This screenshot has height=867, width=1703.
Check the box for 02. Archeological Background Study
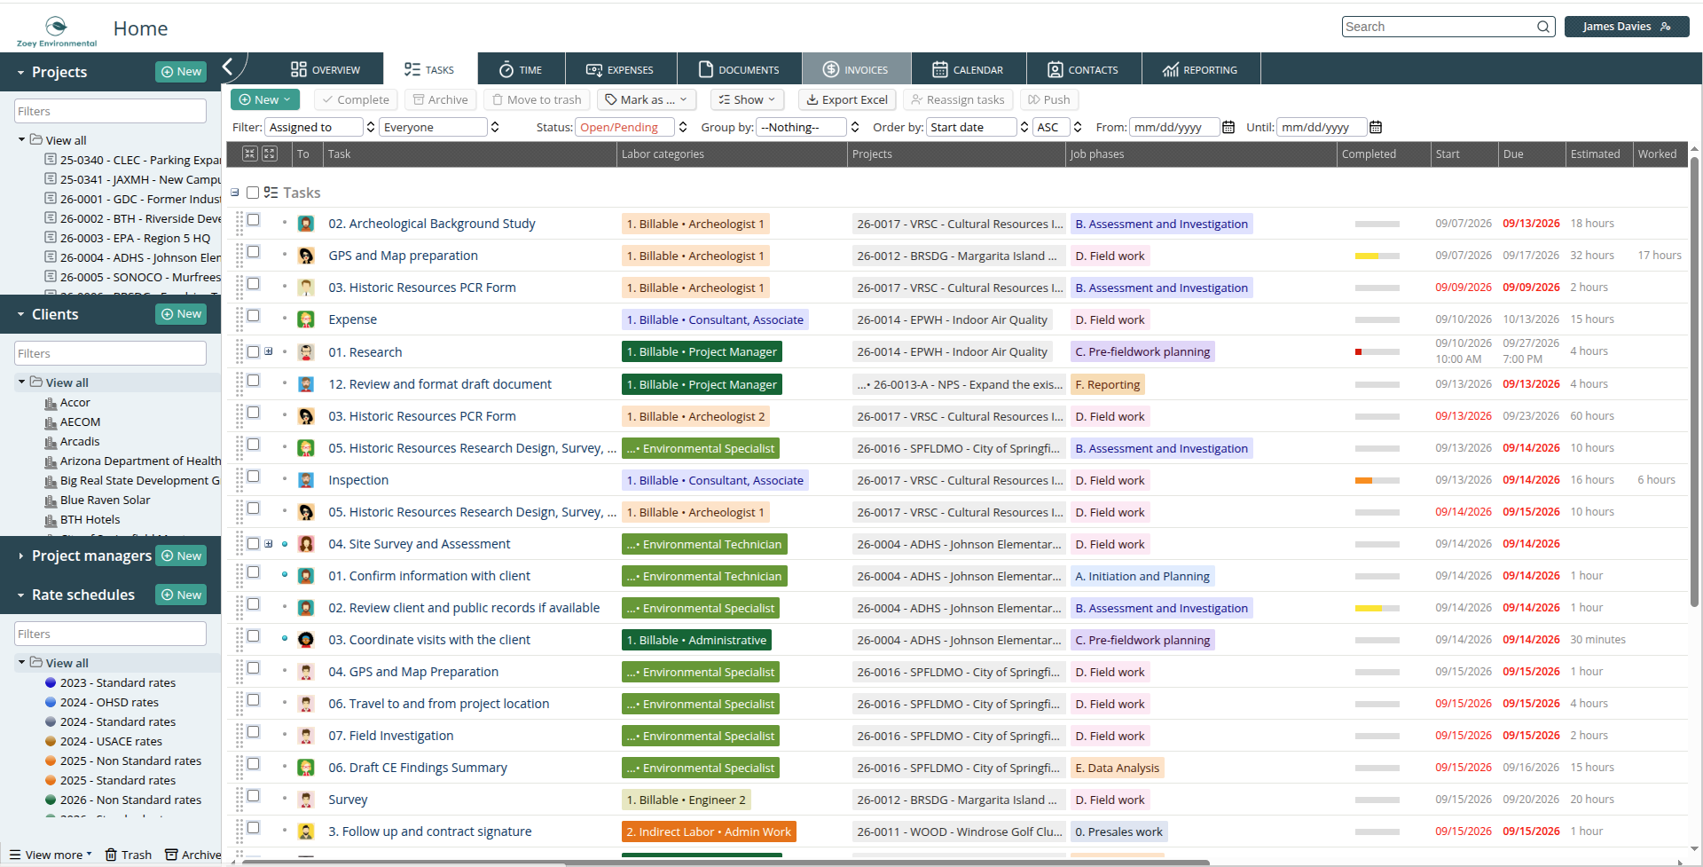pos(254,220)
